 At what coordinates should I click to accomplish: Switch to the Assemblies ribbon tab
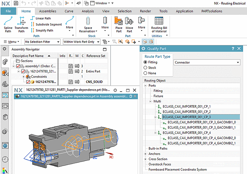click(x=48, y=11)
